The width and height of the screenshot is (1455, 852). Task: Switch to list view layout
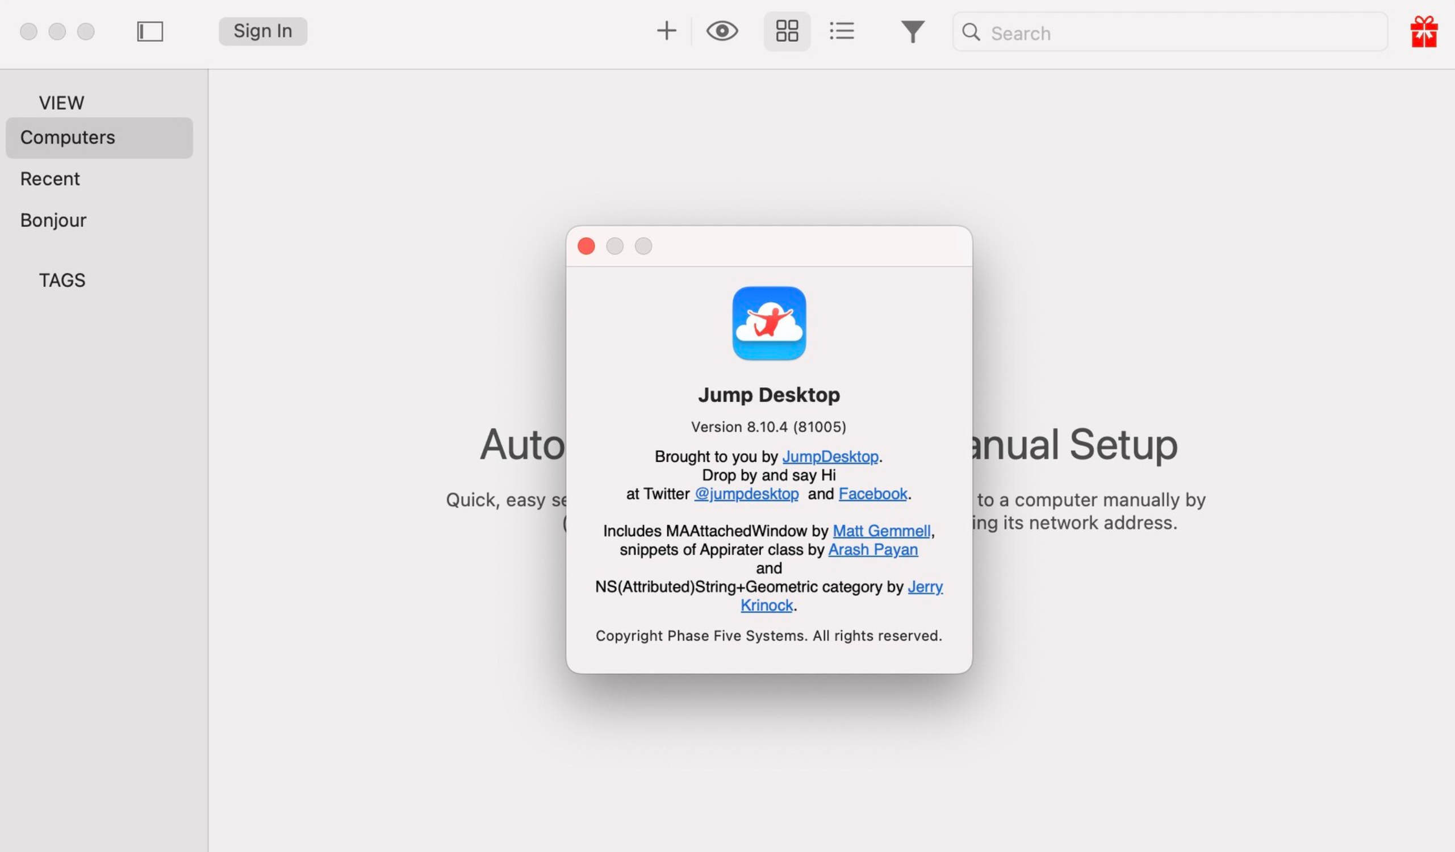[x=841, y=31]
